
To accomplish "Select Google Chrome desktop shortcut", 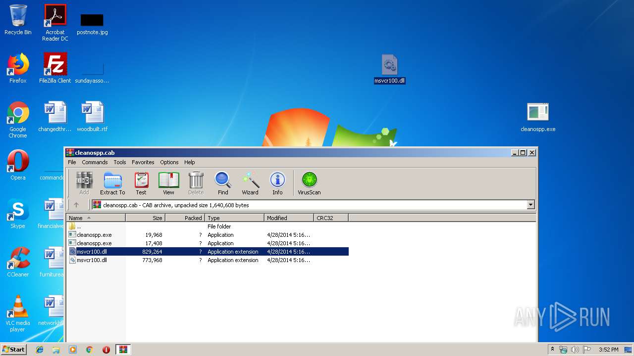I will (x=18, y=120).
